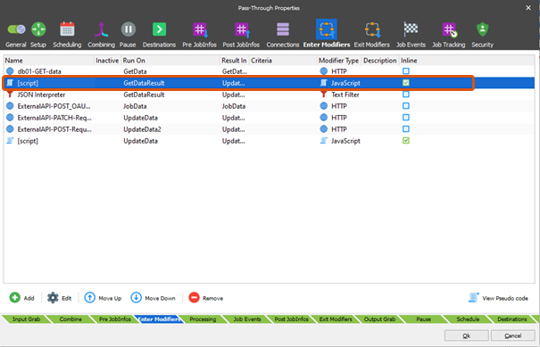This screenshot has height=347, width=540.
Task: Switch to Post JobInfos workflow tab
Action: point(291,319)
